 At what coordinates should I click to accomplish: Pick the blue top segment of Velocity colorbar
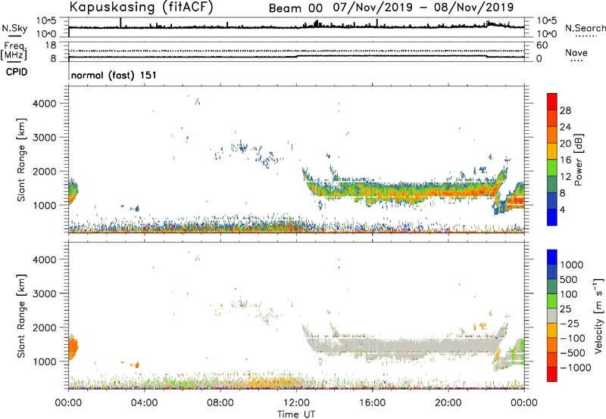552,257
